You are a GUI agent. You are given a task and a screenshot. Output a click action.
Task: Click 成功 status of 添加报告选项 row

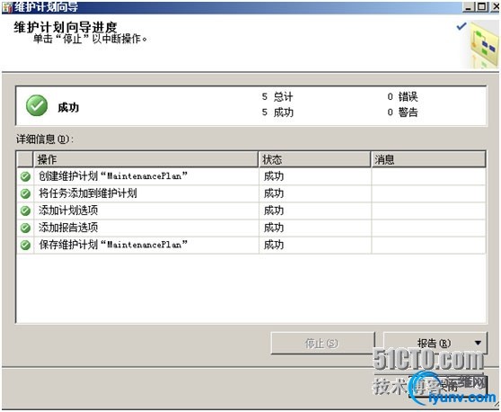[x=274, y=228]
